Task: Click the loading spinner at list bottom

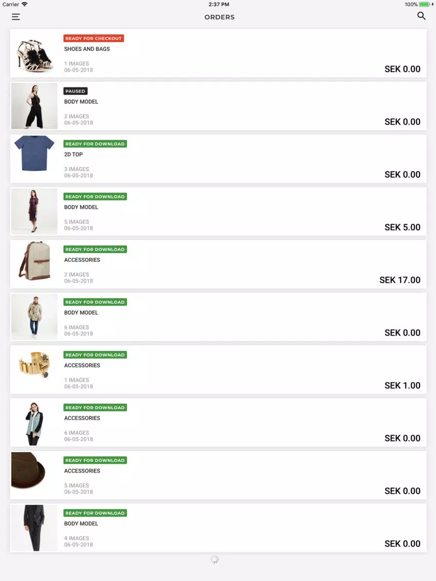Action: [x=214, y=560]
